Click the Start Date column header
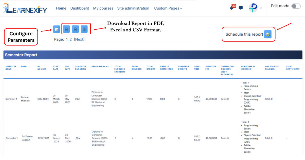The width and height of the screenshot is (305, 160). click(x=56, y=68)
